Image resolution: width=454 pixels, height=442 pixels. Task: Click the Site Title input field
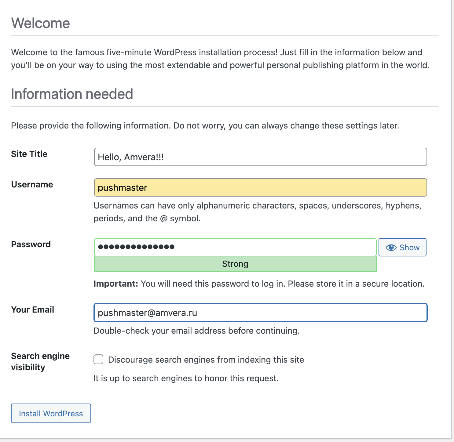coord(260,157)
